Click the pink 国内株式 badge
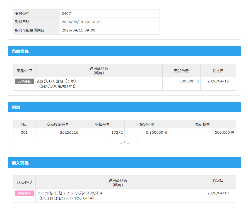Image resolution: width=248 pixels, height=210 pixels. pos(24,193)
